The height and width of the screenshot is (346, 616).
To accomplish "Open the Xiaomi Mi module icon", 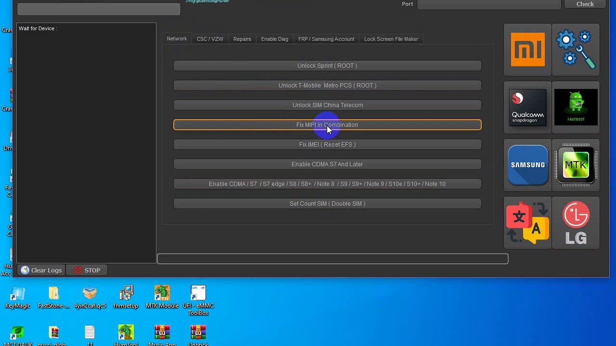I will 527,49.
